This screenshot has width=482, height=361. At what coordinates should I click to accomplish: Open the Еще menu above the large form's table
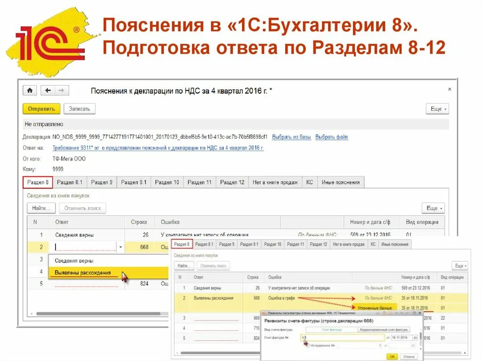433,208
